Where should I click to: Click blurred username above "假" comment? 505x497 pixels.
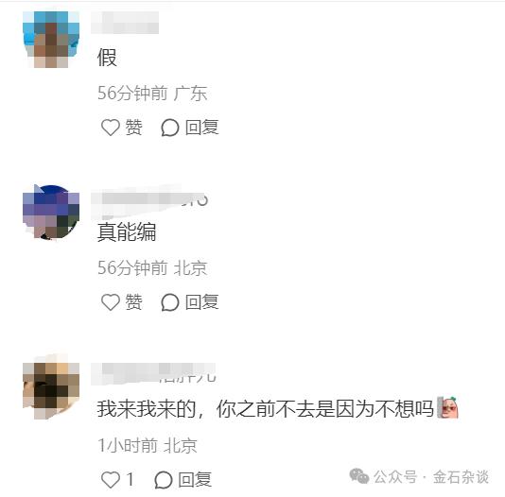coord(125,23)
